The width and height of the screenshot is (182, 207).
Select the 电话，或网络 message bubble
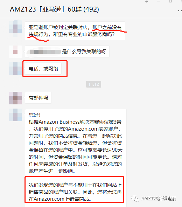point(43,69)
